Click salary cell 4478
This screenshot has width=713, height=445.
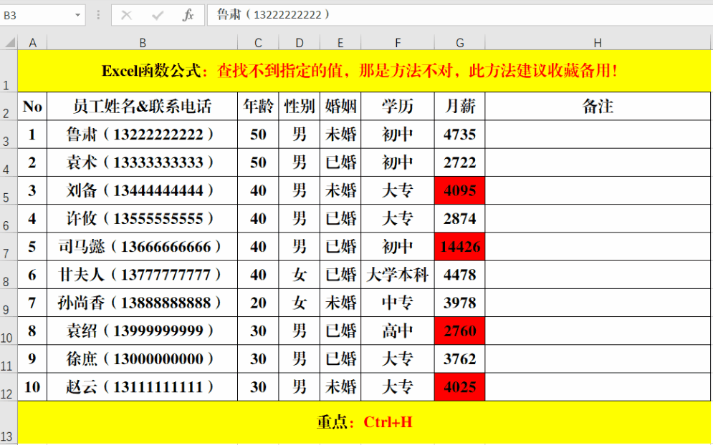[460, 275]
